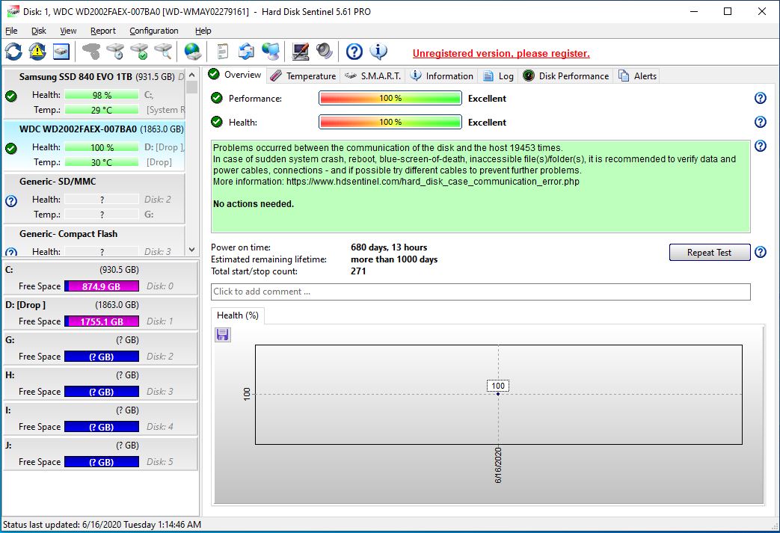Switch to the Alerts tab

[638, 76]
